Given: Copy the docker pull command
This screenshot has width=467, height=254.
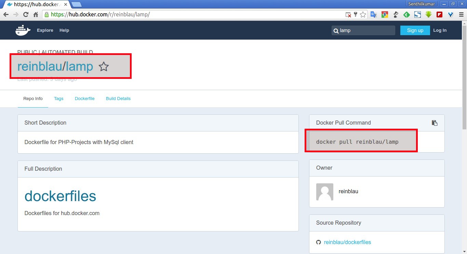Looking at the screenshot, I should pyautogui.click(x=435, y=123).
